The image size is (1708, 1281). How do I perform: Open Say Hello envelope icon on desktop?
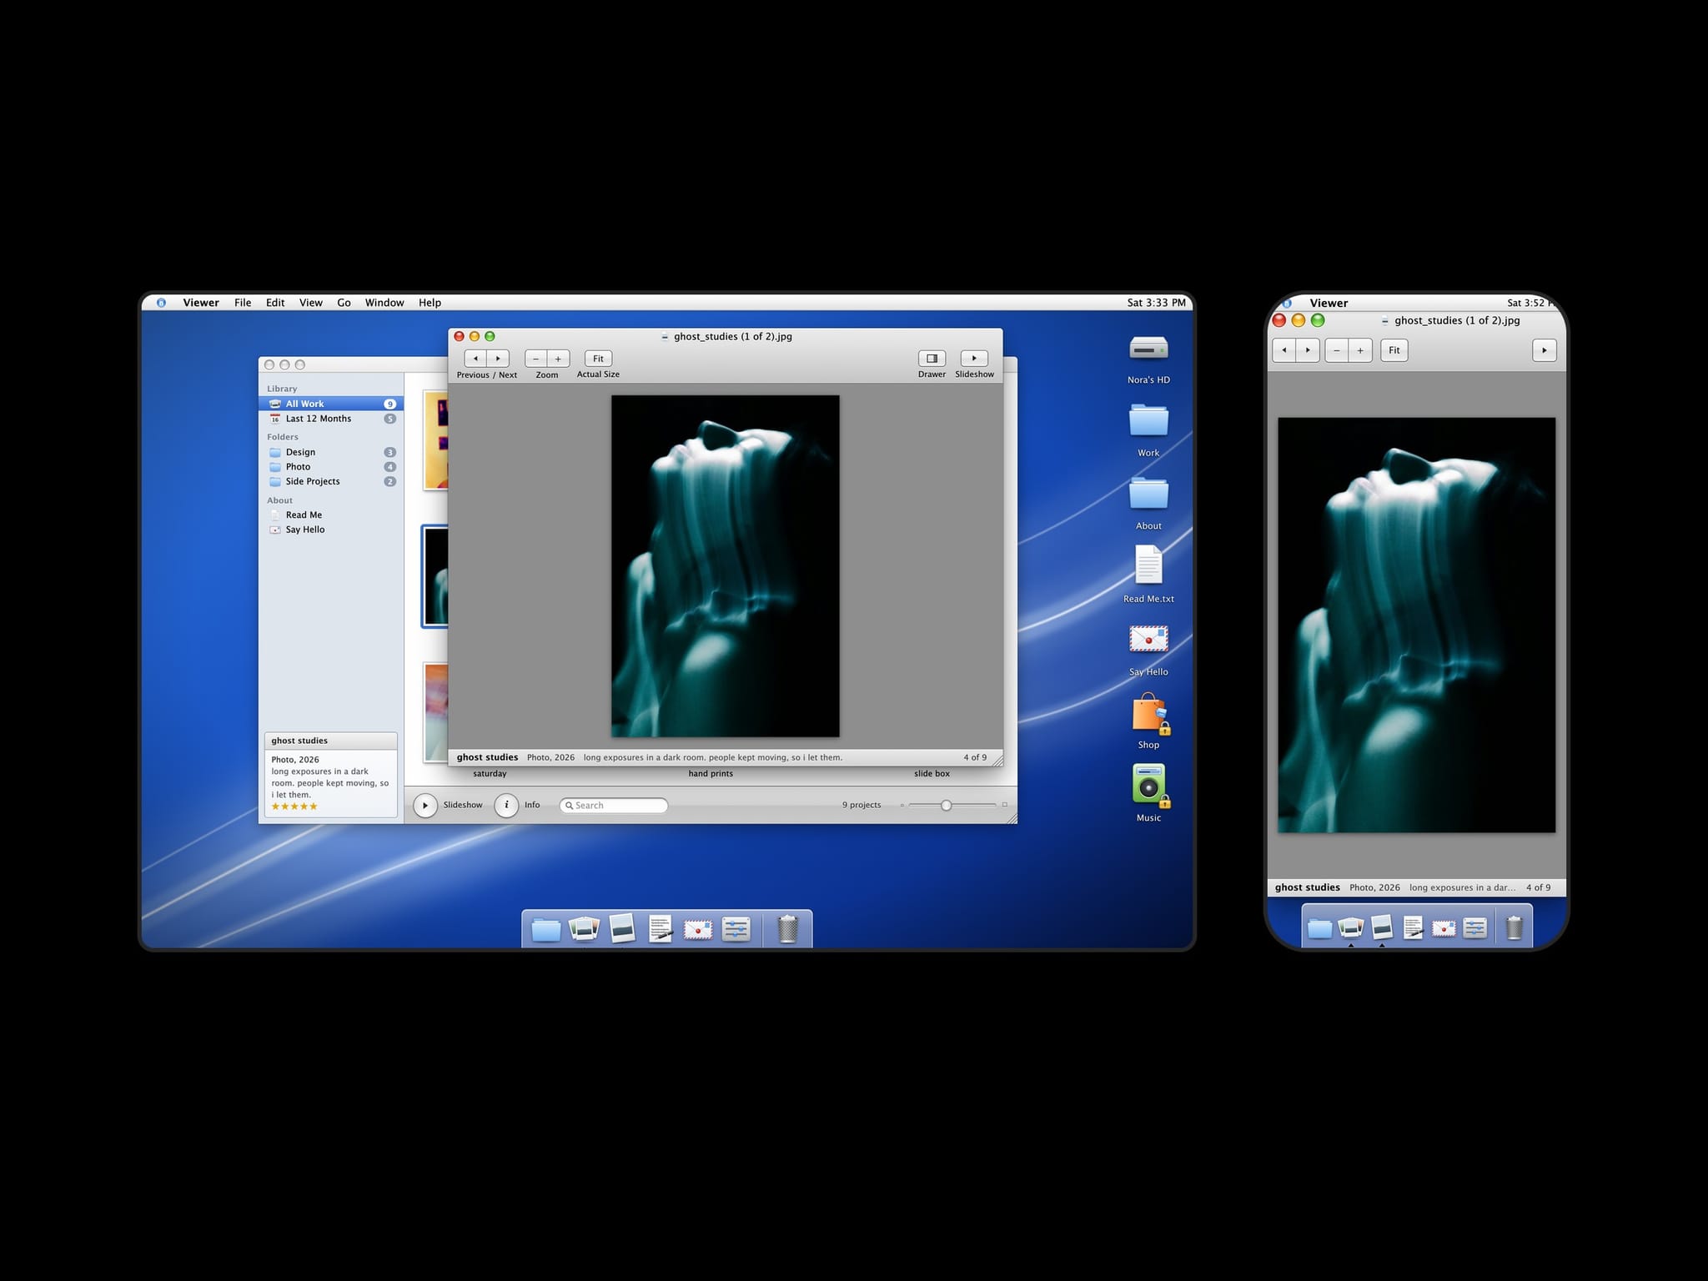[x=1148, y=639]
